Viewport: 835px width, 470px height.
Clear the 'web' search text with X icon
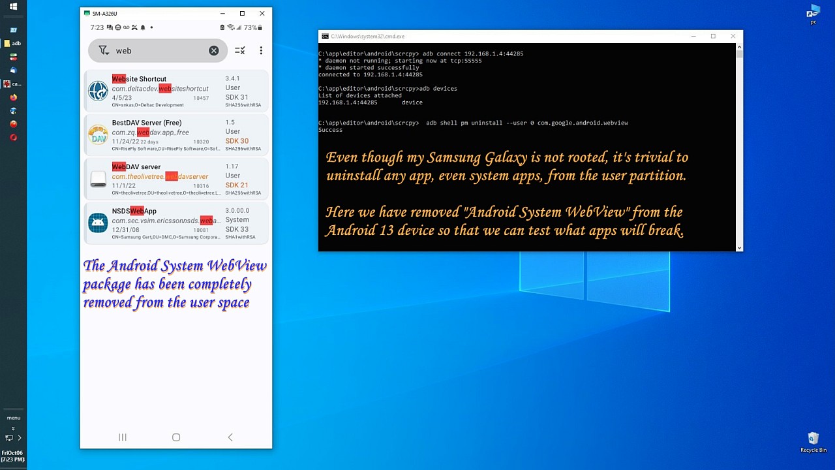tap(213, 50)
